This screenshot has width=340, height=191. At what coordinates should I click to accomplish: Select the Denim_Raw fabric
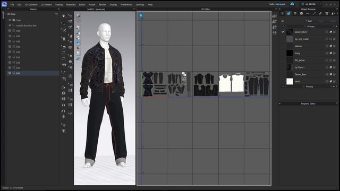coord(300,74)
